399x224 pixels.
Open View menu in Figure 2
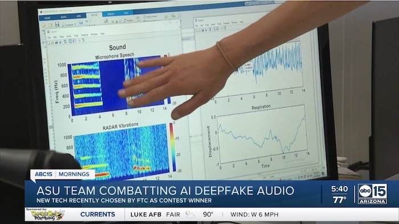[x=207, y=25]
